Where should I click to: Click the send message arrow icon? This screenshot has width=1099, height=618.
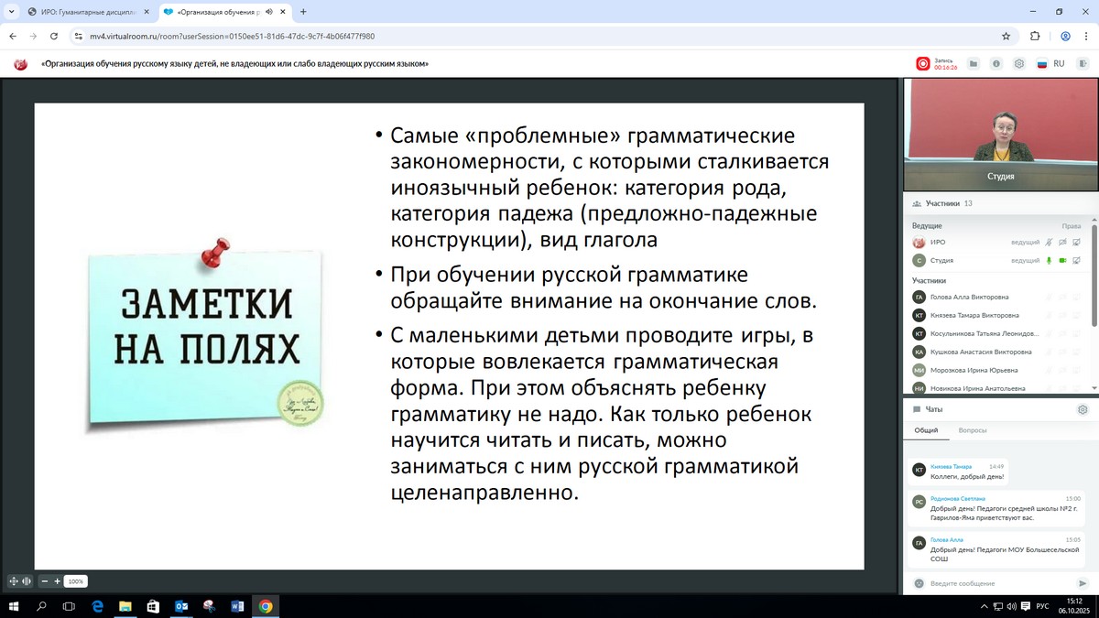coord(1083,583)
